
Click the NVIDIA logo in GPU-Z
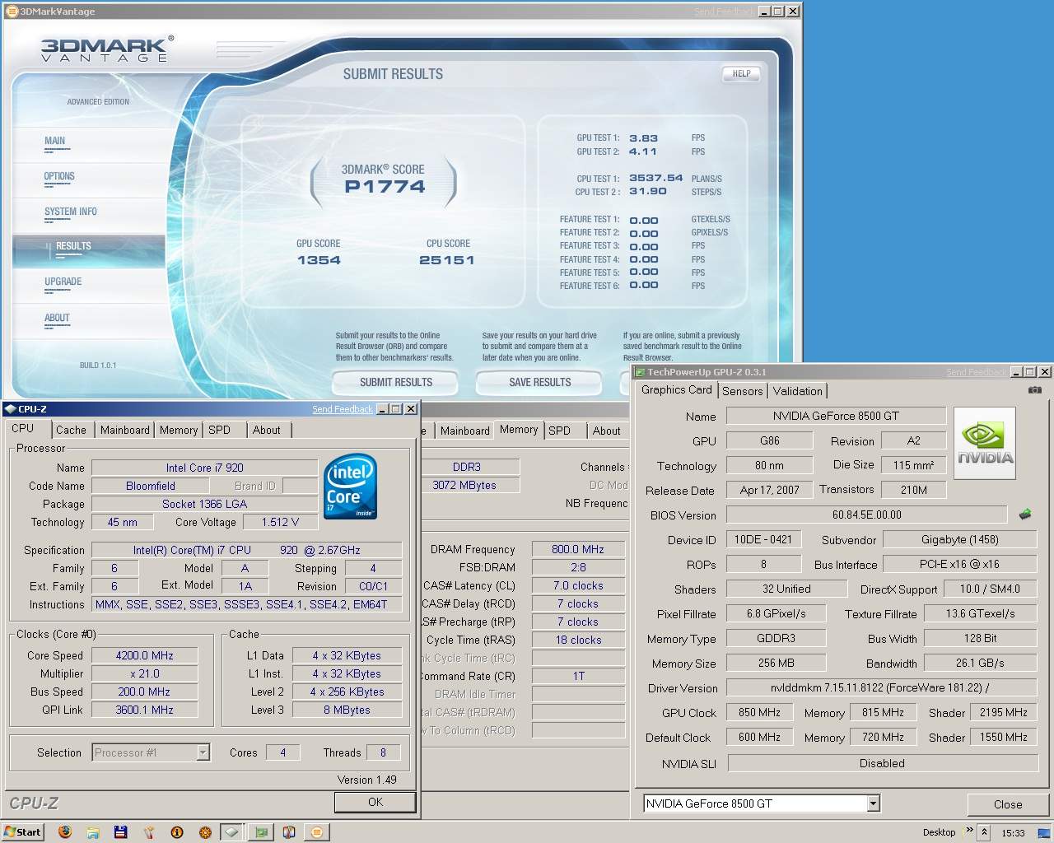point(985,443)
